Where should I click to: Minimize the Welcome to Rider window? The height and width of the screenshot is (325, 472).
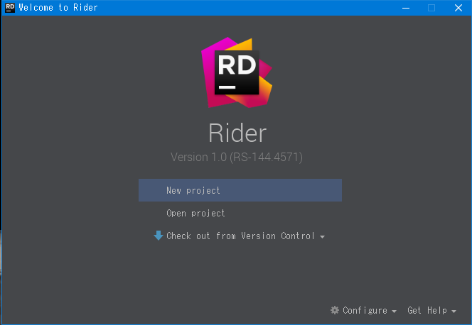[x=406, y=8]
